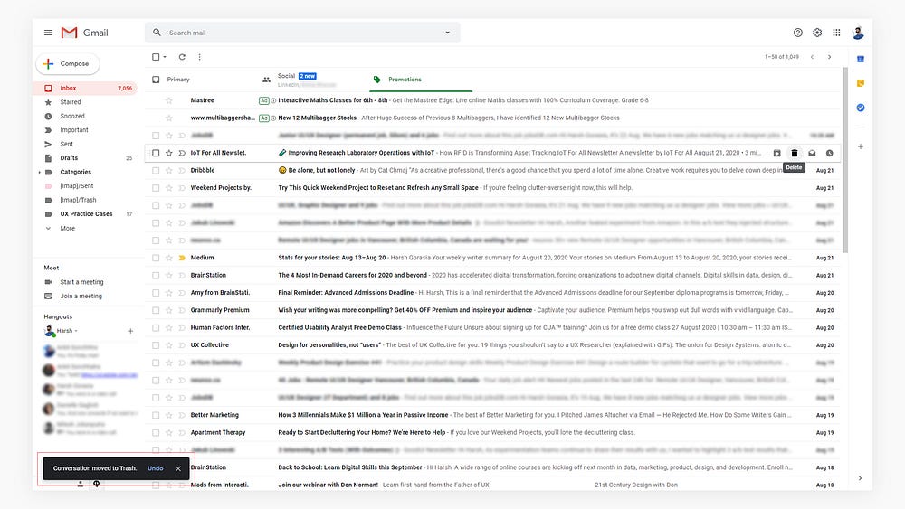This screenshot has width=905, height=509.
Task: Compose a new email
Action: pyautogui.click(x=68, y=64)
